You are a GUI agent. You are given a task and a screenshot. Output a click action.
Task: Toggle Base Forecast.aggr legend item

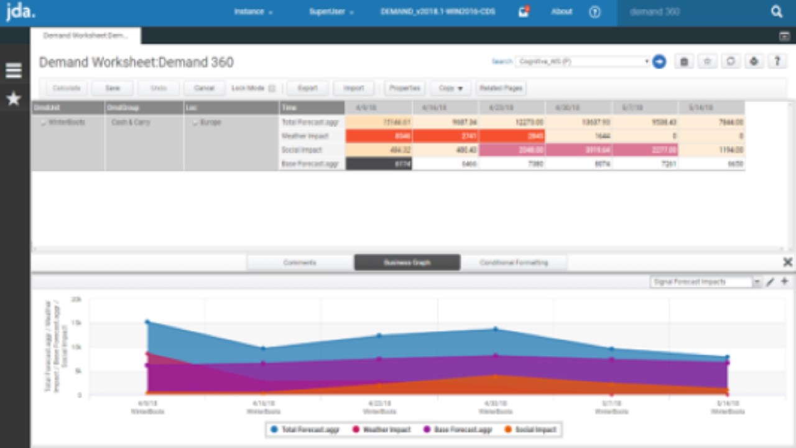point(458,429)
